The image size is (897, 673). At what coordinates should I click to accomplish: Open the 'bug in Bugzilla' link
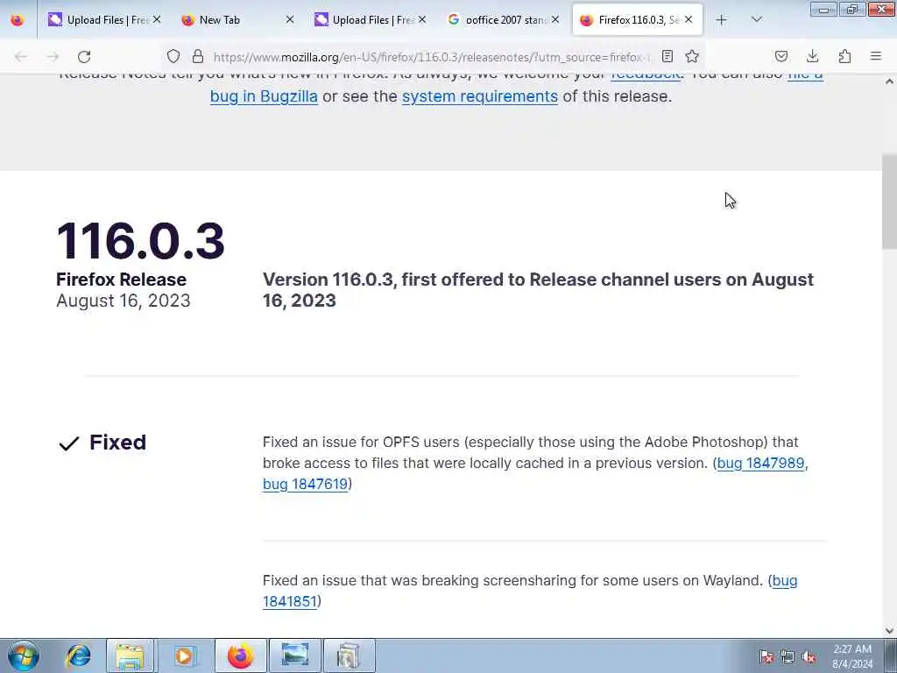[264, 96]
